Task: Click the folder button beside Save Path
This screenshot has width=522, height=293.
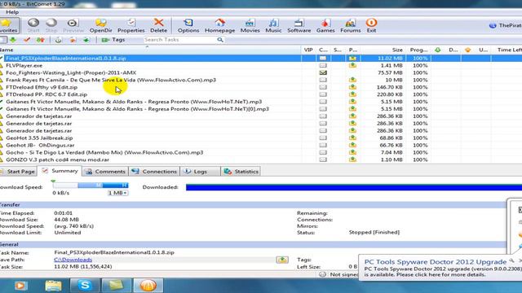Action: point(282,260)
